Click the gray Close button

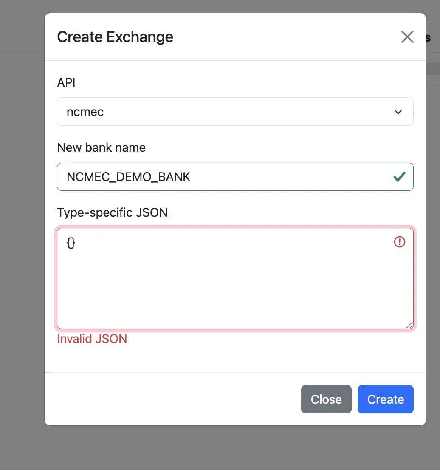point(326,399)
